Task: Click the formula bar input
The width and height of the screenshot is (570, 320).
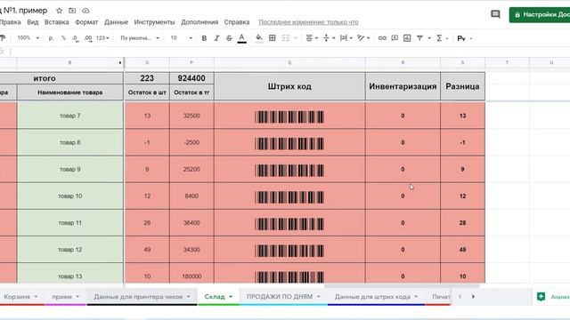Action: click(x=290, y=52)
